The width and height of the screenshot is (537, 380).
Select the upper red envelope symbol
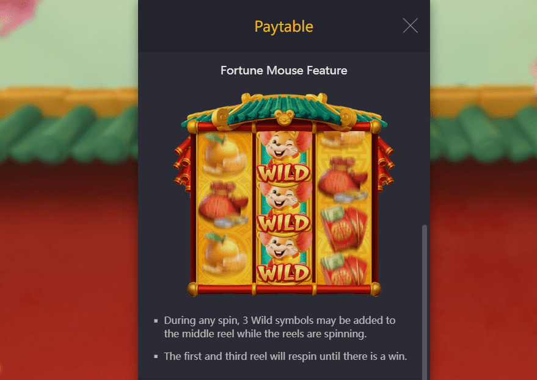[344, 227]
